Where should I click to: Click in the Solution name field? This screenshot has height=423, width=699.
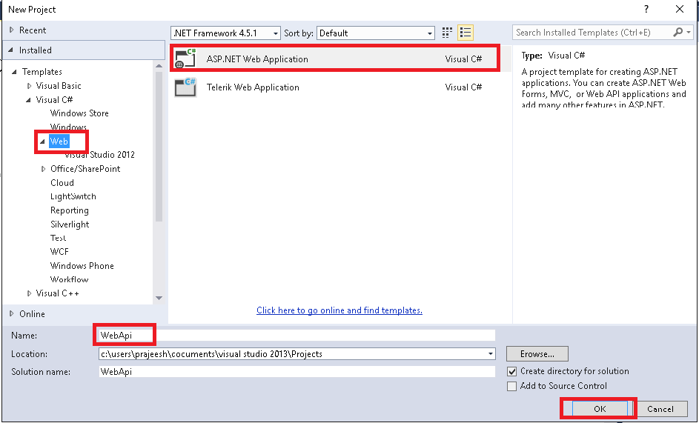point(297,372)
